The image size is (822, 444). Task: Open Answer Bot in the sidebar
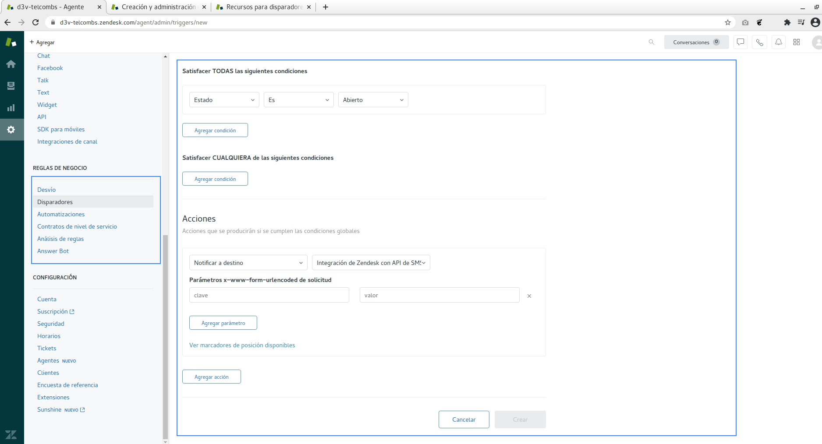click(x=53, y=251)
